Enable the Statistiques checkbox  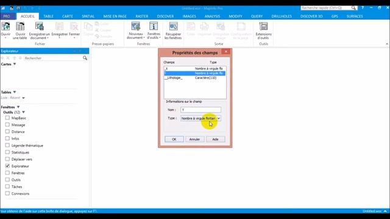[x=7, y=152]
